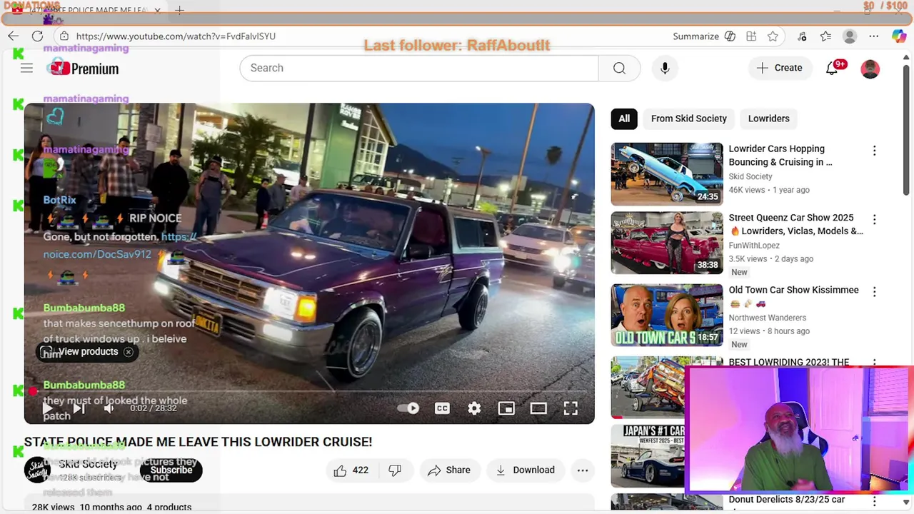Click the browser address bar URL
The height and width of the screenshot is (514, 914).
click(x=176, y=36)
